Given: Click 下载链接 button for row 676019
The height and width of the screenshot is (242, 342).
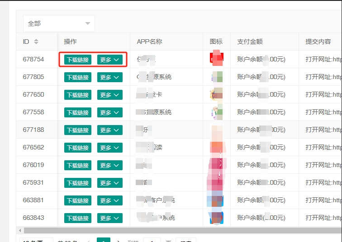Looking at the screenshot, I should [78, 165].
